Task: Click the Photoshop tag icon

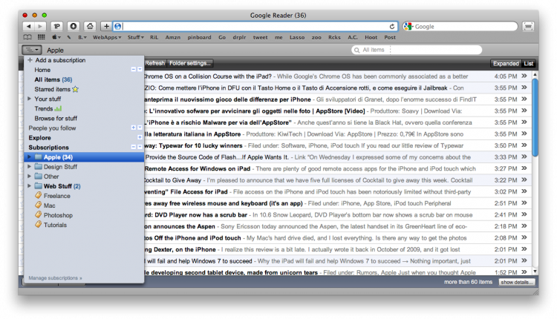Action: [39, 214]
